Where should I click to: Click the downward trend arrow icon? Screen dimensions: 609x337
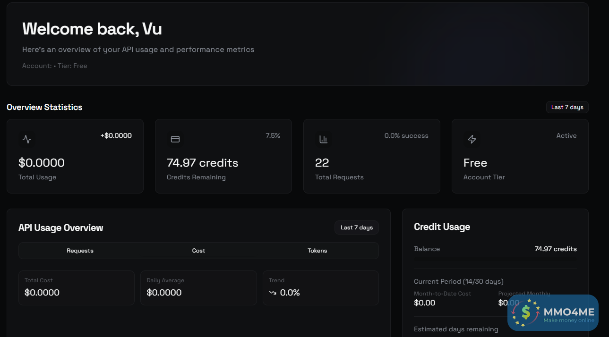[x=273, y=293]
